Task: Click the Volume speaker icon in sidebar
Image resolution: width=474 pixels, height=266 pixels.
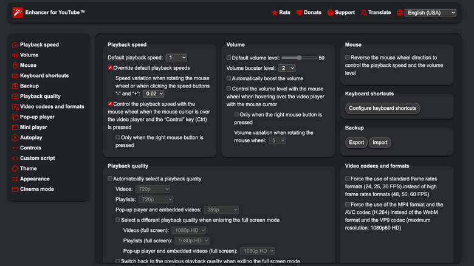Action: (15, 55)
